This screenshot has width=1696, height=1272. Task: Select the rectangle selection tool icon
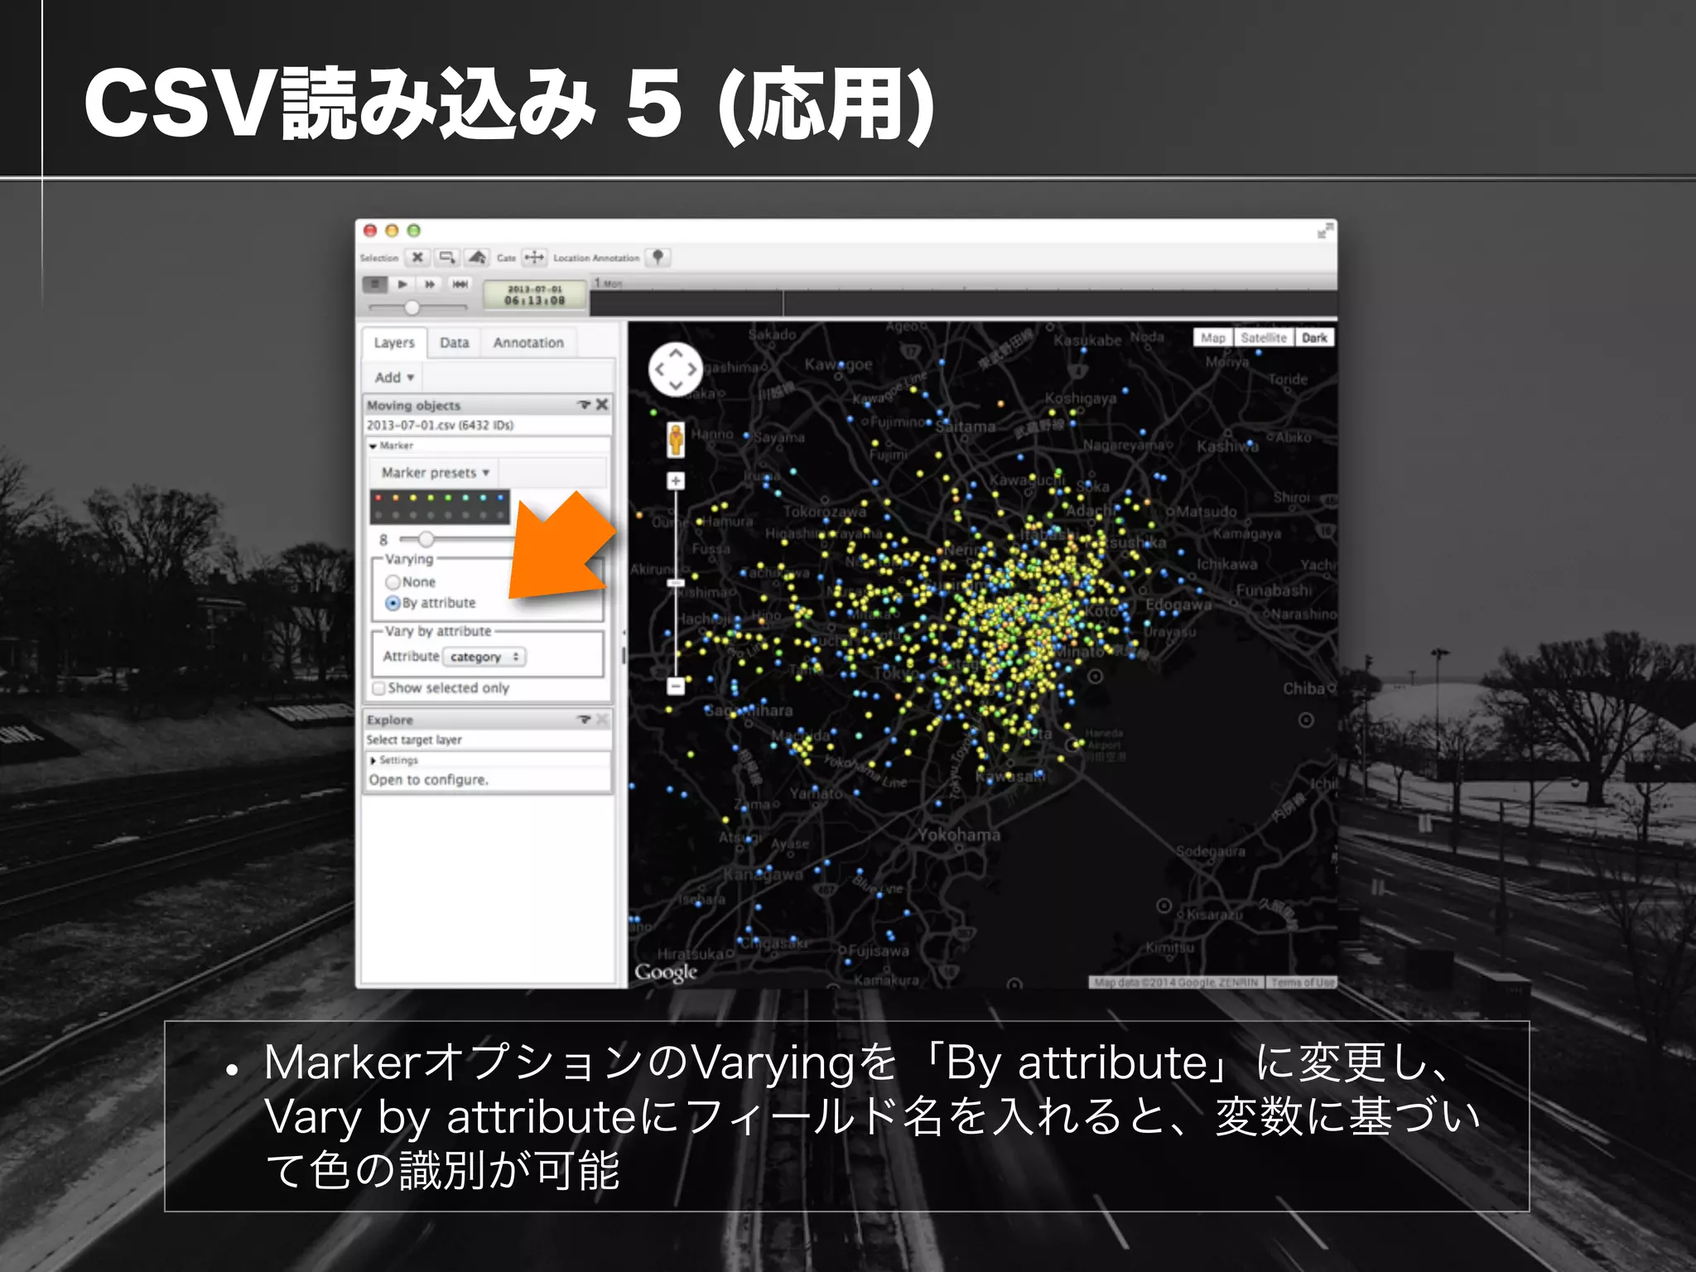[x=447, y=258]
